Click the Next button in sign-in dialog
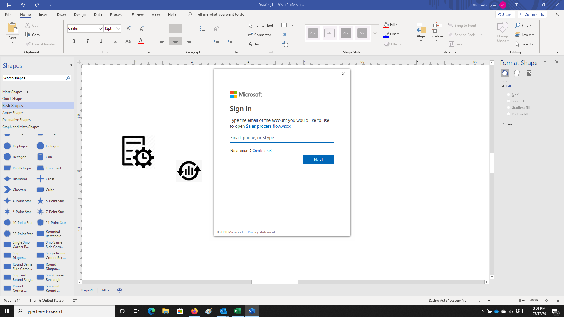The width and height of the screenshot is (564, 317). click(318, 159)
